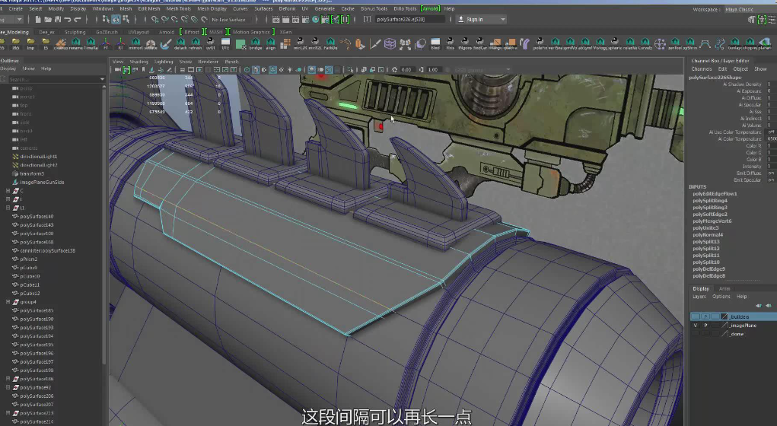Select cannister:polySurface138 in Outliner
Screen dimensions: 777x426
[48, 250]
